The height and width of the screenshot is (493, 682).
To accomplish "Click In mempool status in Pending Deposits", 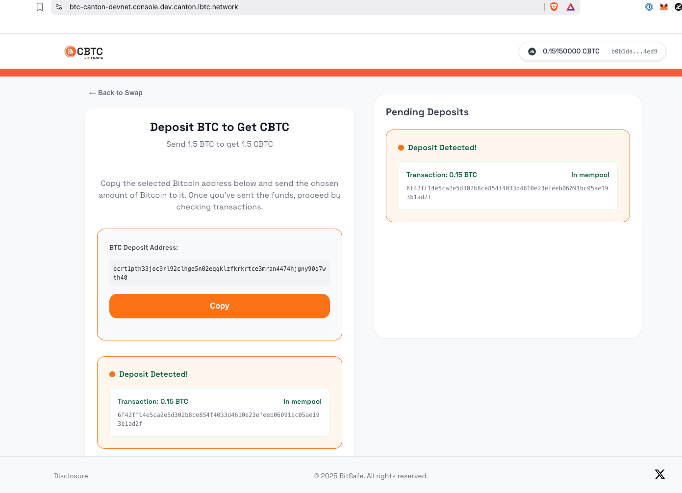I will click(x=590, y=175).
